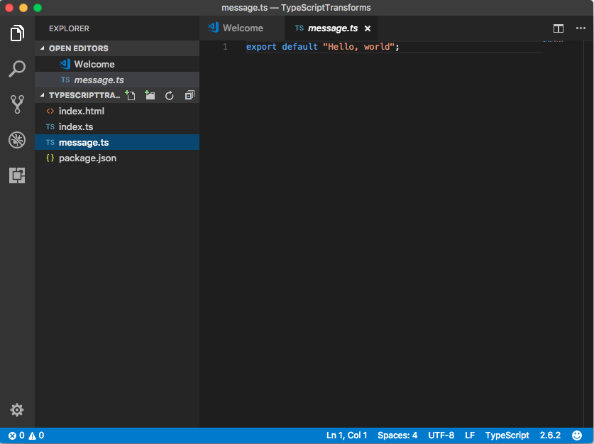This screenshot has height=444, width=594.
Task: Close the message.ts tab
Action: click(x=368, y=28)
